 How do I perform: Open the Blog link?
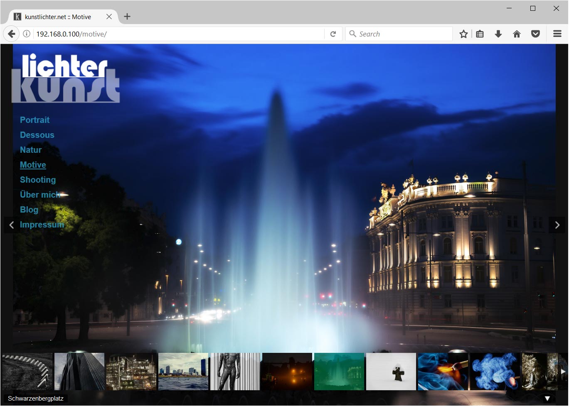point(29,210)
